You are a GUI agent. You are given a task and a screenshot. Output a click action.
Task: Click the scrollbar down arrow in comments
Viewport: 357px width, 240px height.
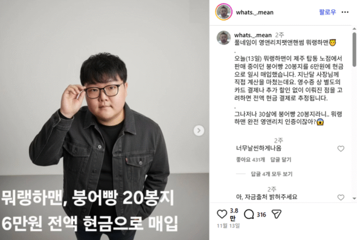point(354,198)
